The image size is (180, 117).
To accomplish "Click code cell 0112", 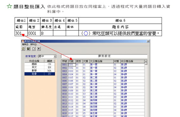I will (72, 101).
